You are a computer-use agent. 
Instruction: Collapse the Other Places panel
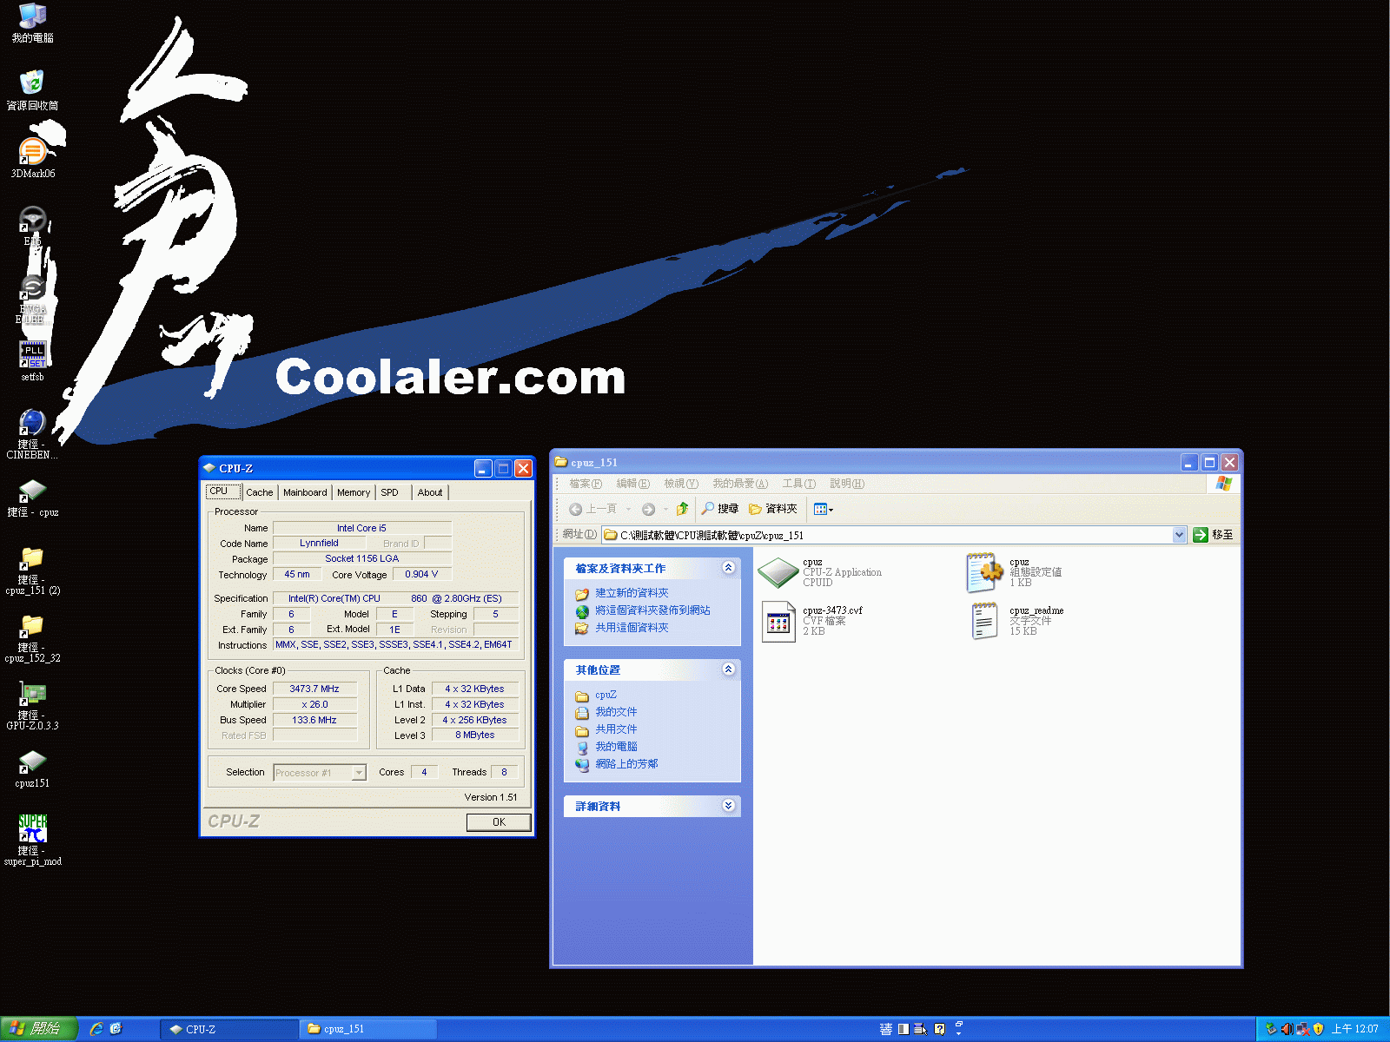click(x=728, y=669)
